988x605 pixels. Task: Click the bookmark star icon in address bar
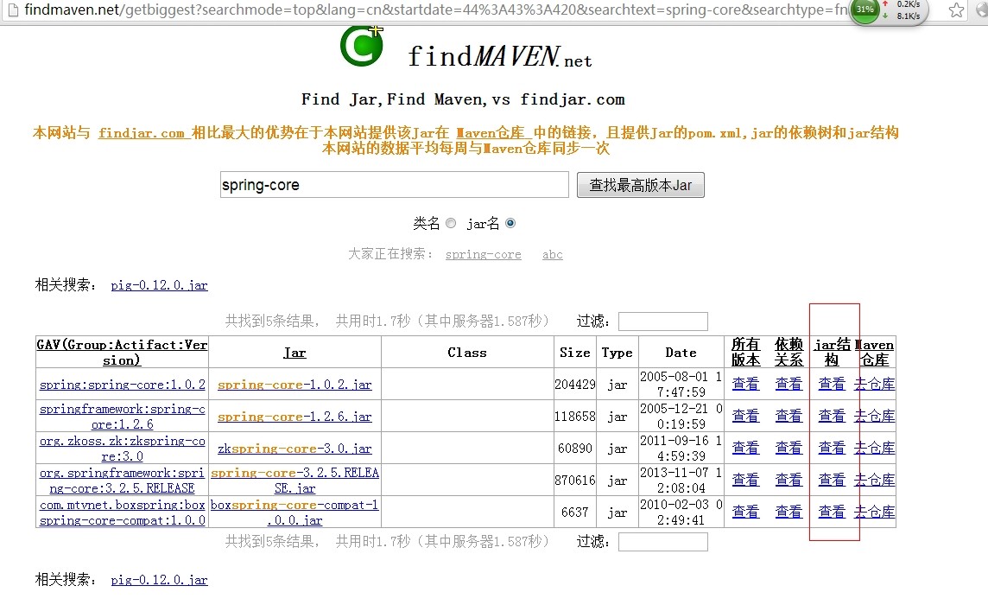click(957, 10)
